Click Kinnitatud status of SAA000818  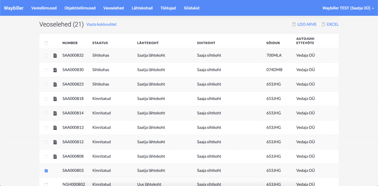pos(101,98)
